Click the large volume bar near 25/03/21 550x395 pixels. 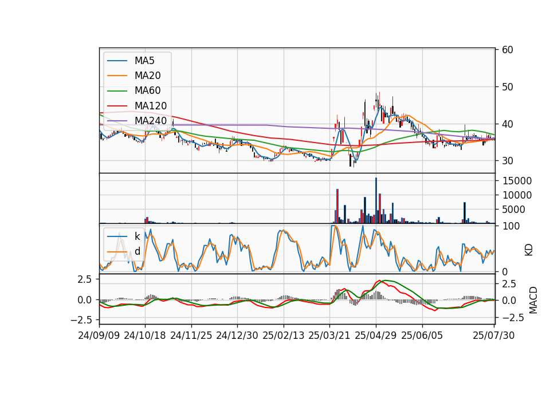click(x=337, y=206)
